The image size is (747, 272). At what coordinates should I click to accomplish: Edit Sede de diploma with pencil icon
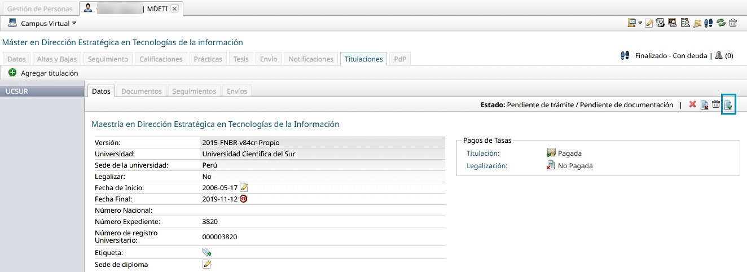pos(206,264)
